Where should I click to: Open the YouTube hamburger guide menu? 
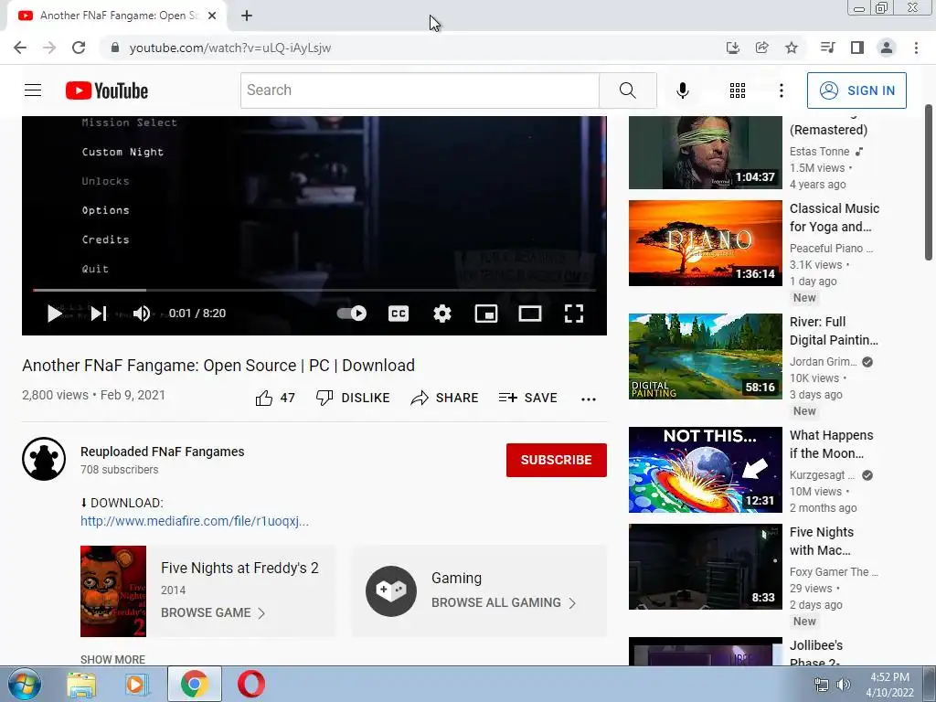click(x=33, y=90)
